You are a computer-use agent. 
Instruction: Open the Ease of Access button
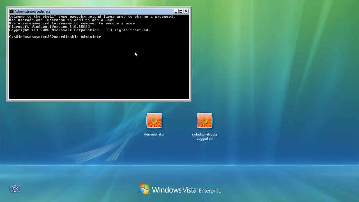[15, 189]
